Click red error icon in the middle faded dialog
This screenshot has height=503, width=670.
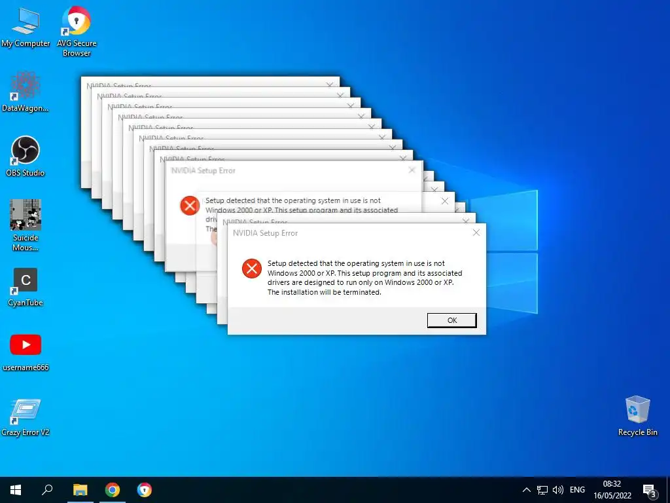[190, 206]
